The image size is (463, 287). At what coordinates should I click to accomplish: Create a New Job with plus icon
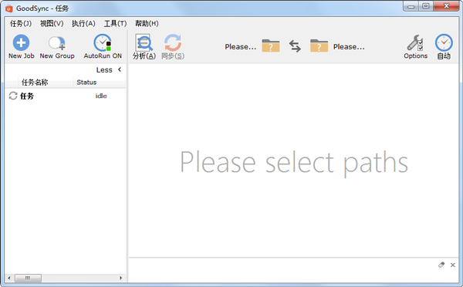click(x=21, y=42)
